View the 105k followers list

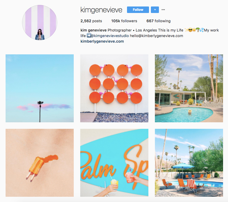click(x=124, y=21)
